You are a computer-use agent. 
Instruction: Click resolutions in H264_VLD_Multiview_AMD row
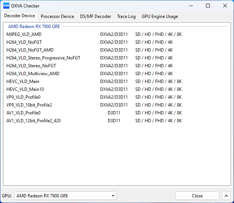154,74
